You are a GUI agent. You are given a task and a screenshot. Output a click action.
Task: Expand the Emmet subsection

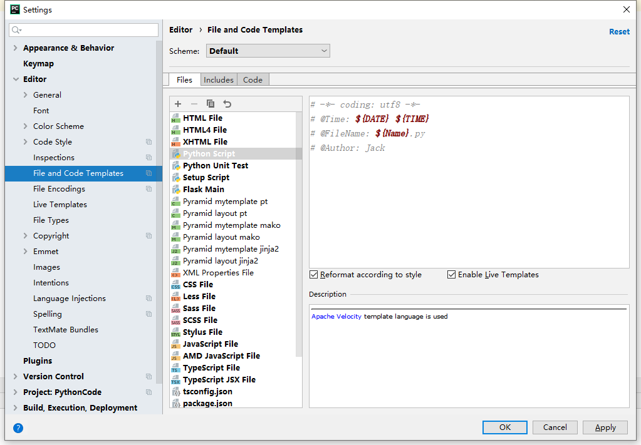click(x=25, y=252)
